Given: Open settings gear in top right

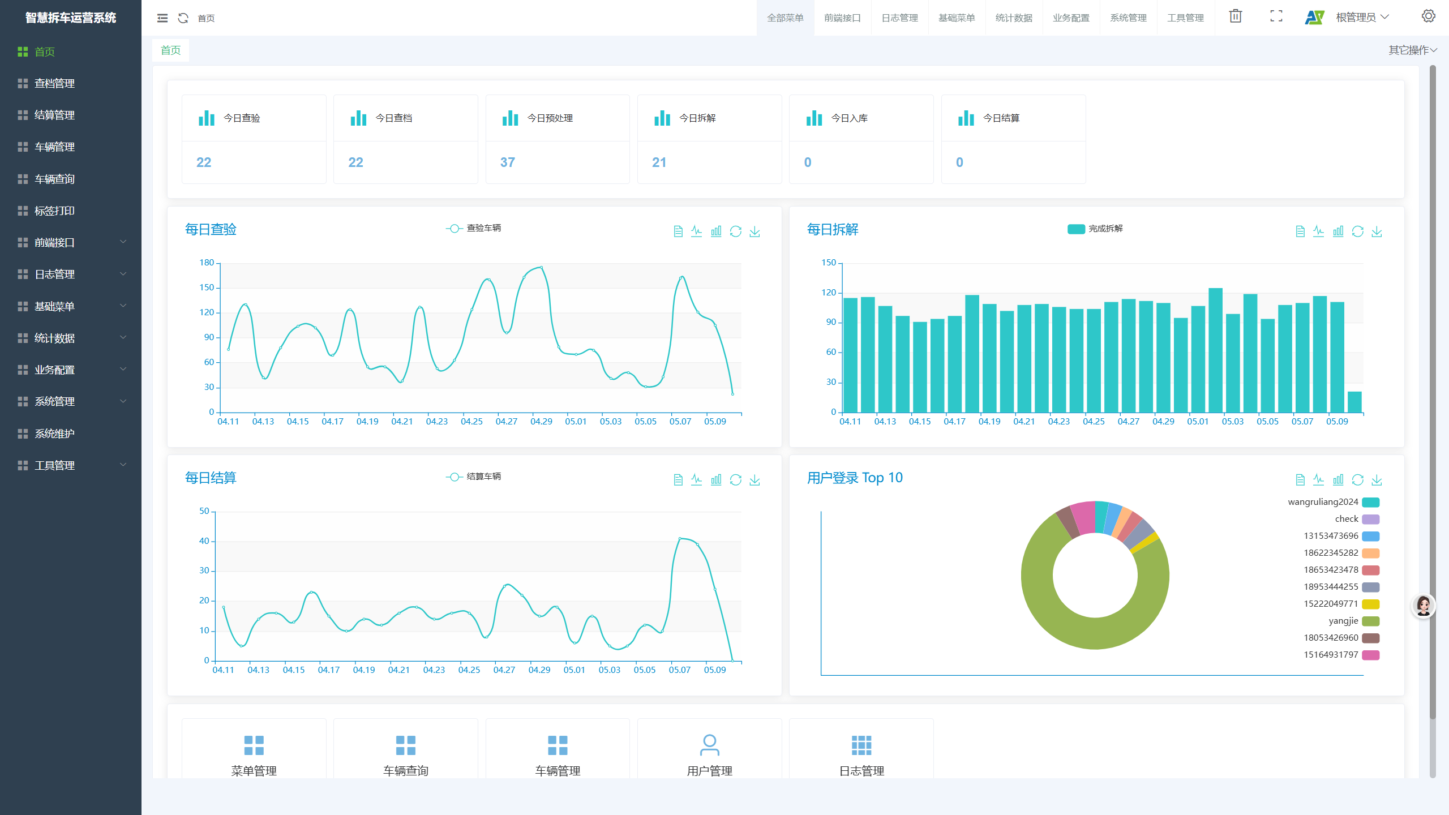Looking at the screenshot, I should pyautogui.click(x=1428, y=16).
